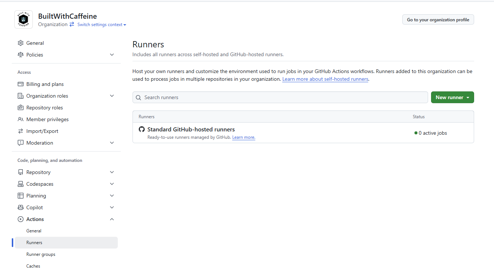Follow the Learn more link under Standard runners
This screenshot has width=494, height=272.
coord(244,137)
